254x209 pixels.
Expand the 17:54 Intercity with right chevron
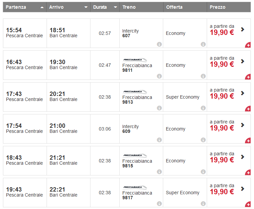[243, 125]
